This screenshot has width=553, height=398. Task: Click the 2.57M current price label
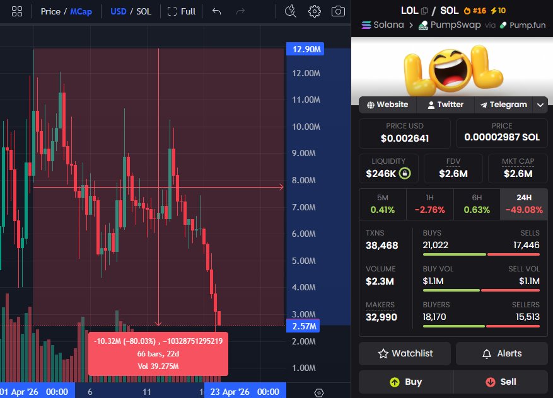303,326
